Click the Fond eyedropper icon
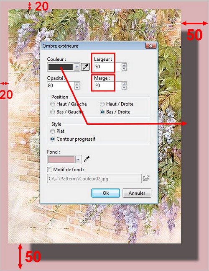Viewport: 209px width, 271px height. 87,159
